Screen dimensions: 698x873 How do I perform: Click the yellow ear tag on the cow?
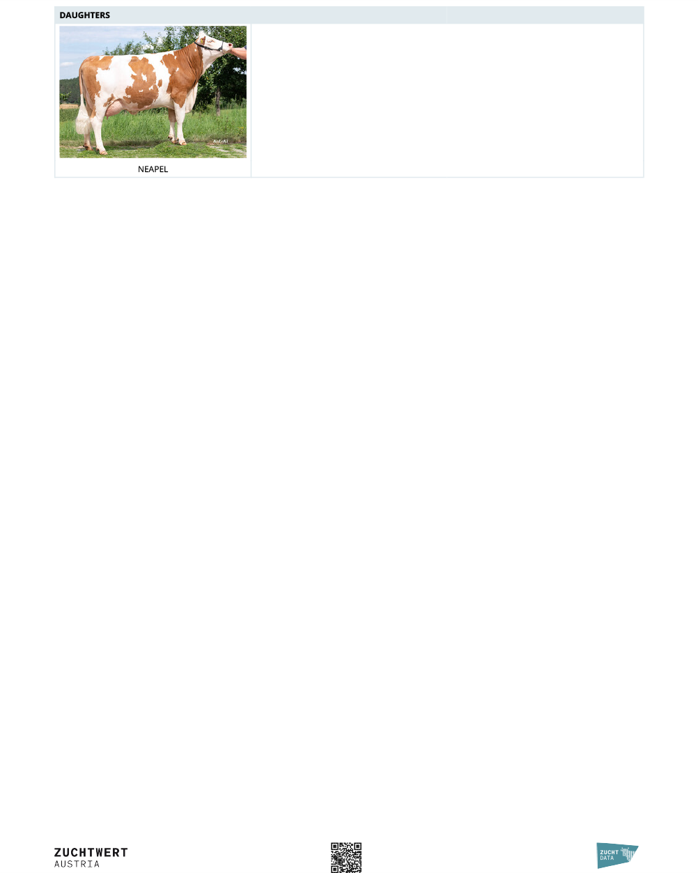[203, 40]
